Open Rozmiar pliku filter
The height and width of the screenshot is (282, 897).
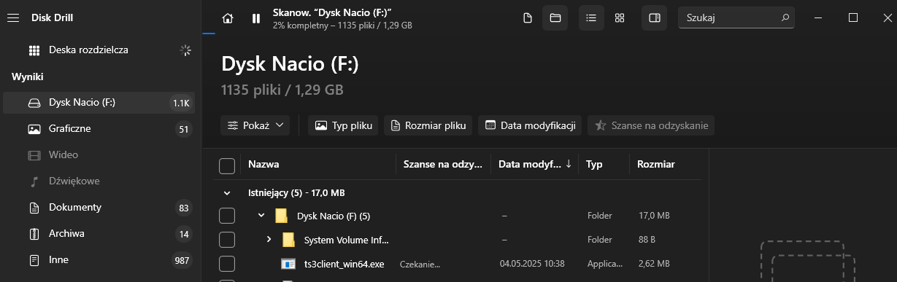pos(428,125)
